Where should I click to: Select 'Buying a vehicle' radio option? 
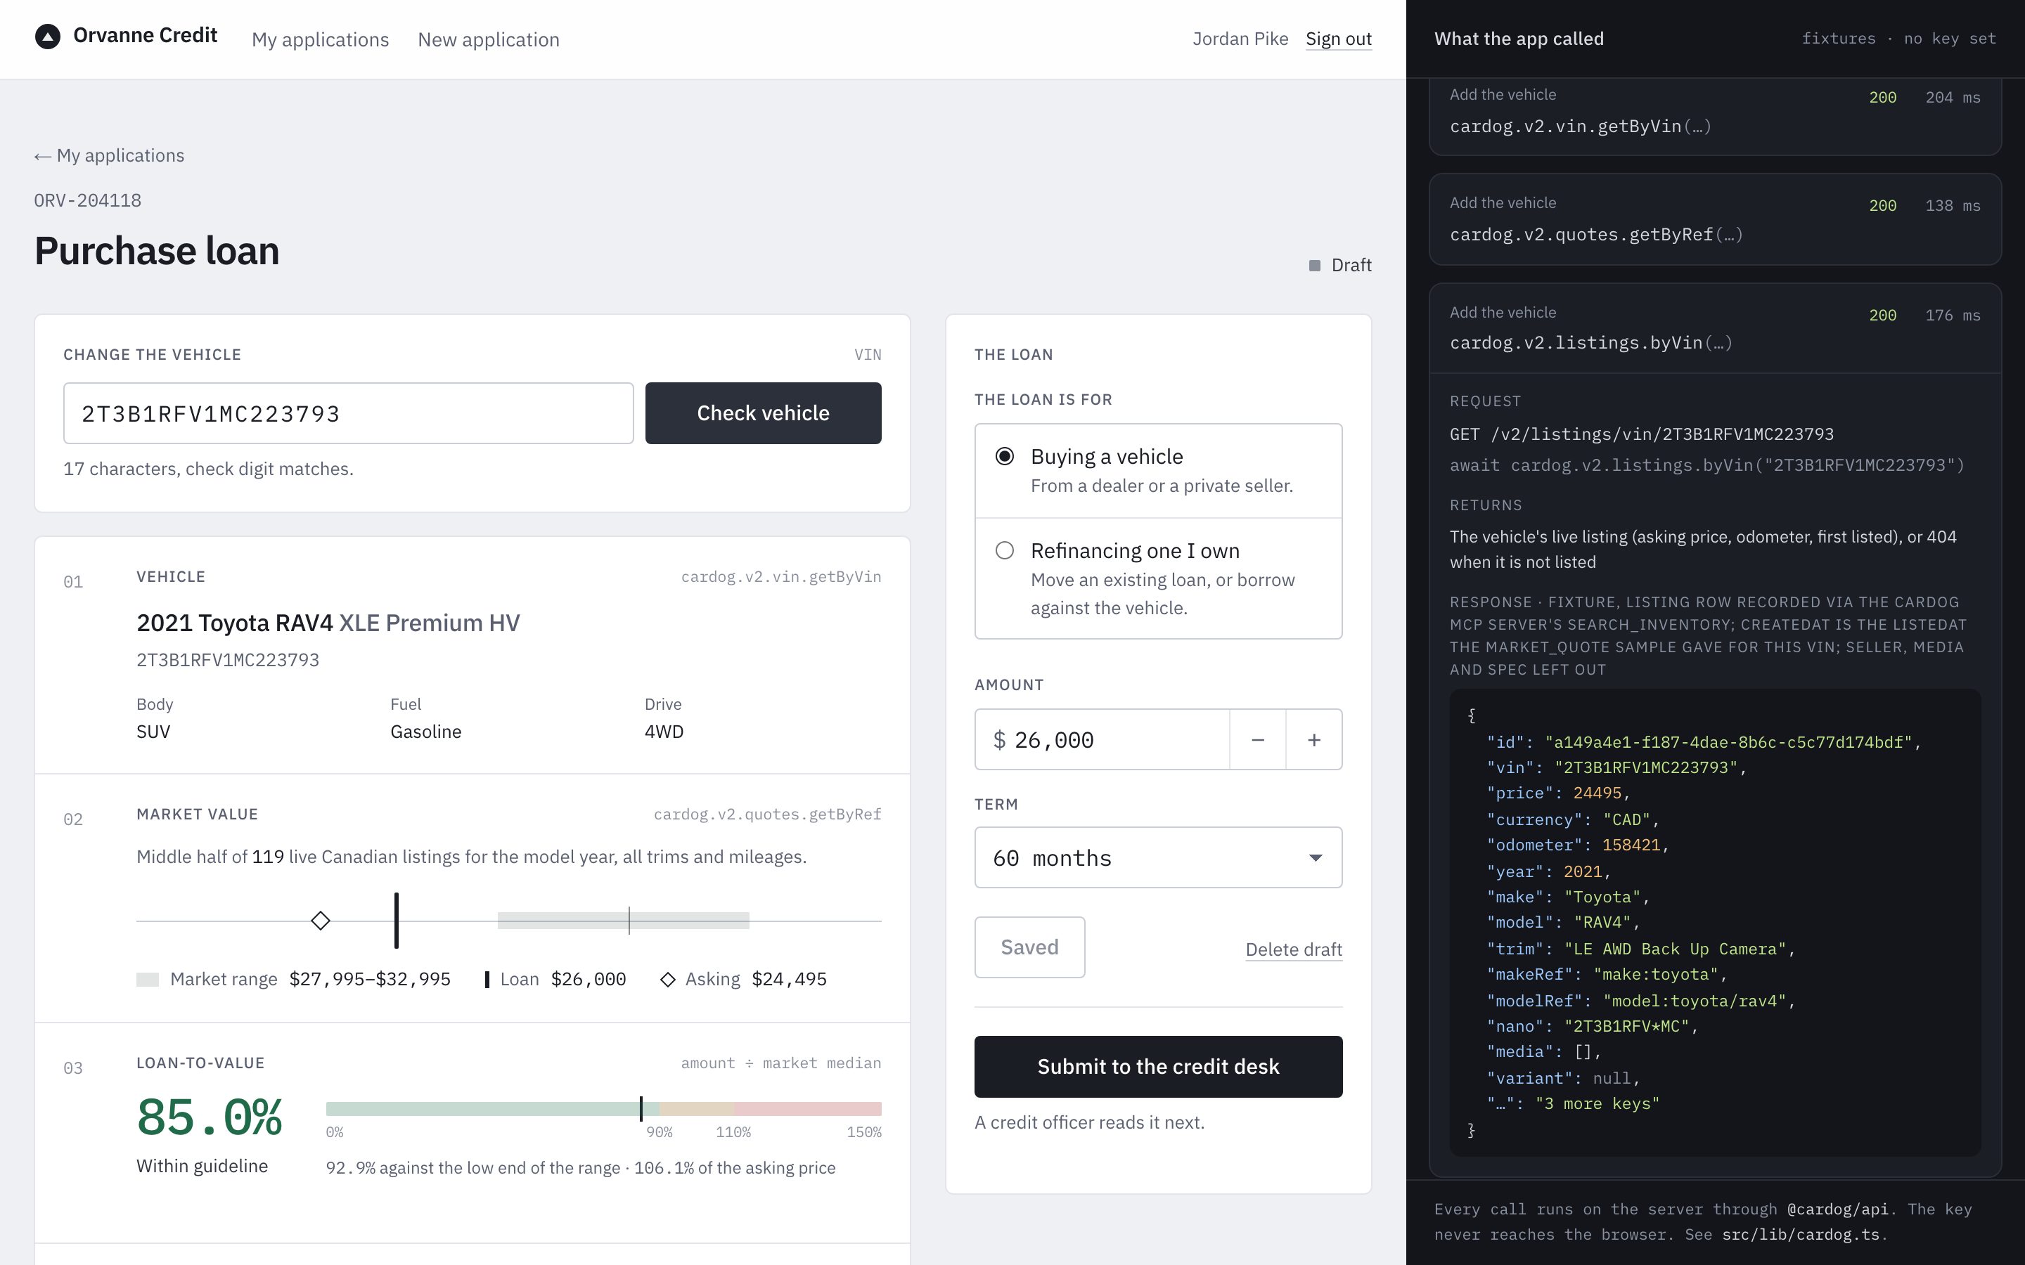[x=1158, y=470]
